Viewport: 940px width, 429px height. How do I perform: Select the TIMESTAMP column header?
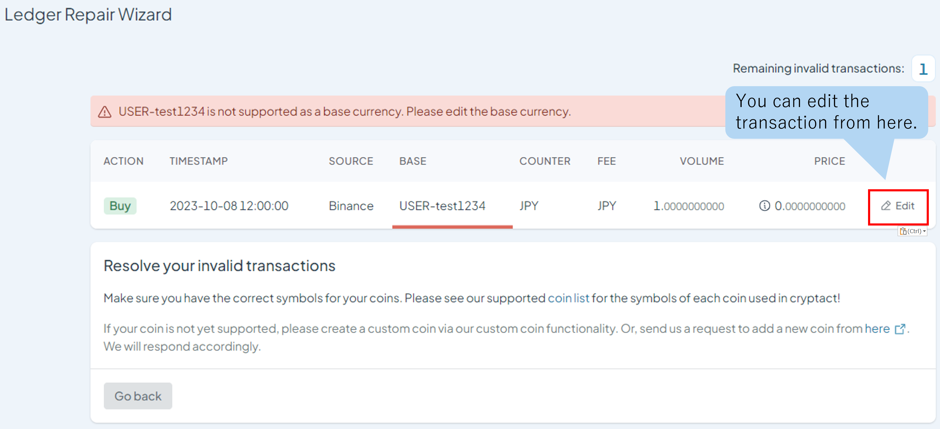199,161
